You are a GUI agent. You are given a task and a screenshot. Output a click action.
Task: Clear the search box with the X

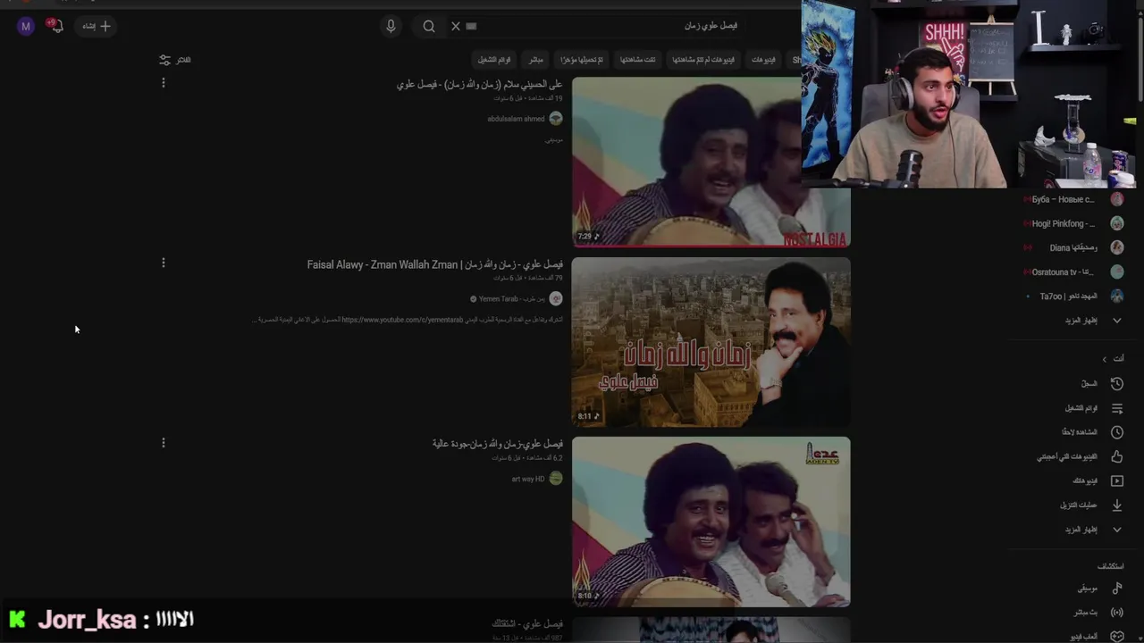pos(456,27)
